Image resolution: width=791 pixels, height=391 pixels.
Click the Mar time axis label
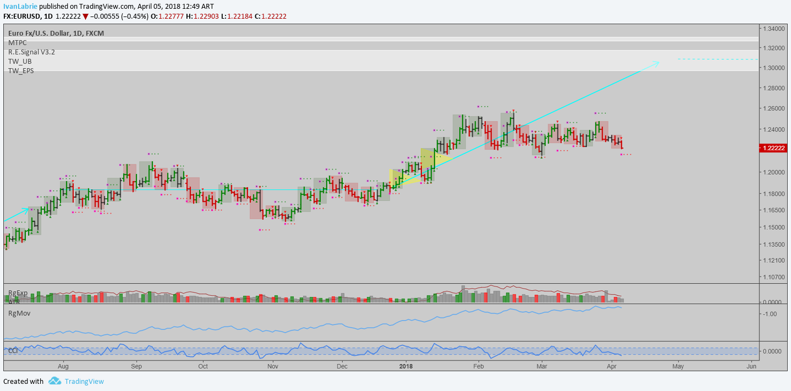click(542, 366)
